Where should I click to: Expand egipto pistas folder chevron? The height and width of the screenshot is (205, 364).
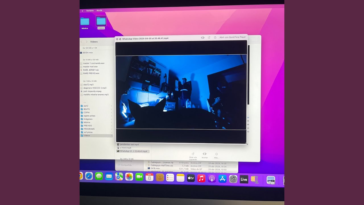[111, 116]
